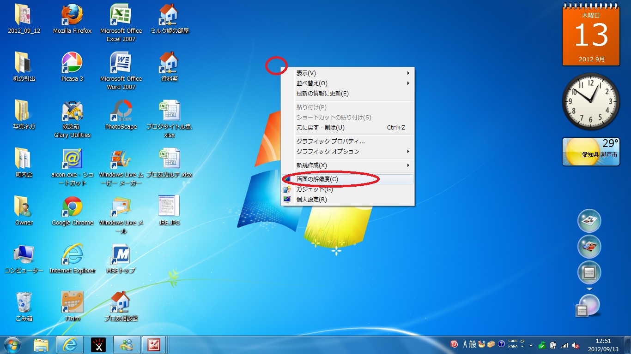Expand the 新規作成(X) submenu
This screenshot has width=631, height=354.
348,165
